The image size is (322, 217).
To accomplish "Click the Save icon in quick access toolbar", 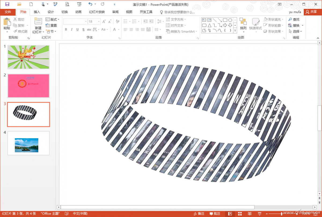I will 7,4.
